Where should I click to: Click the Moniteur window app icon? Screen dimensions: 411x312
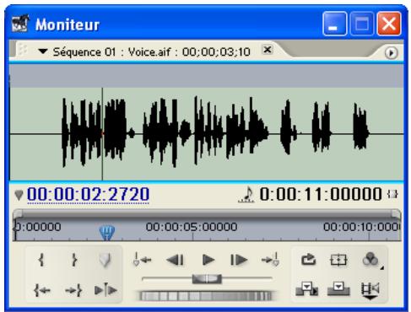pos(20,24)
